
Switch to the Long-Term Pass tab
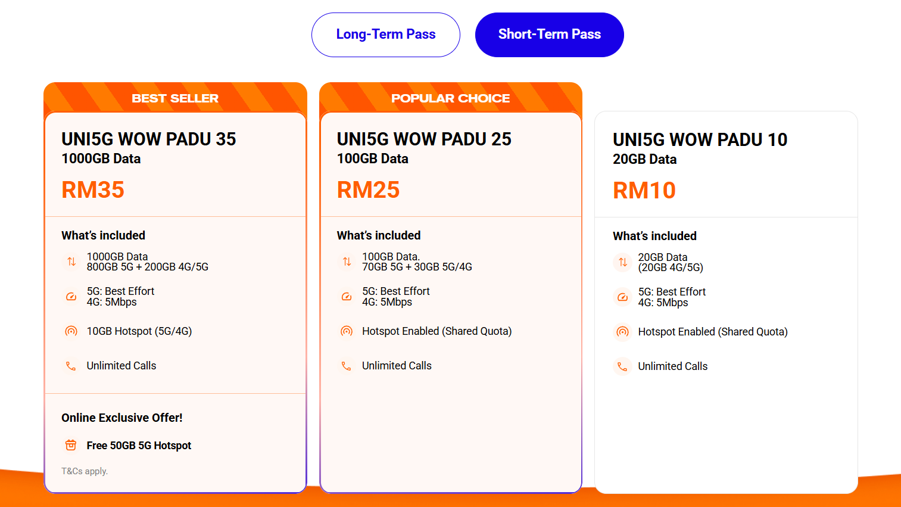(x=385, y=35)
